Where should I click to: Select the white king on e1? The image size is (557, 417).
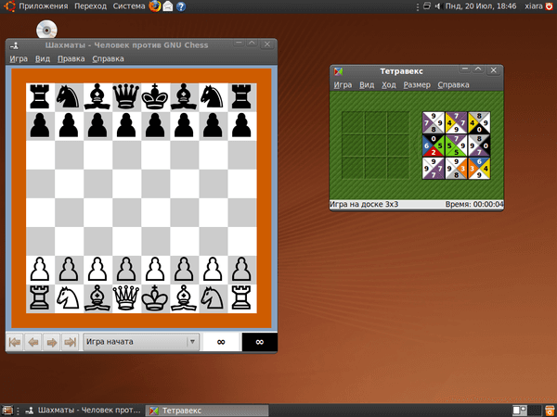[x=155, y=298]
